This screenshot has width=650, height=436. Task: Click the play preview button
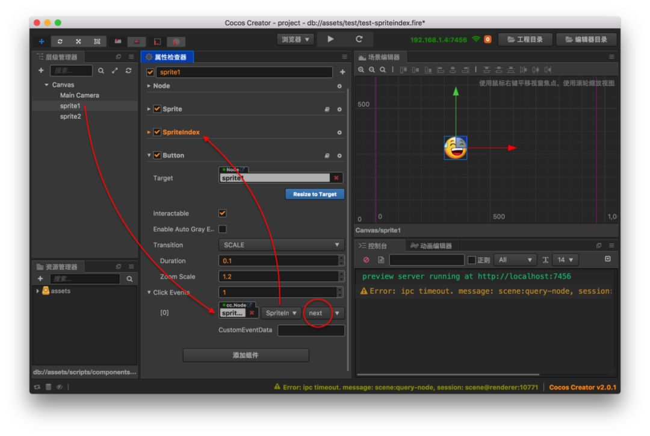pos(330,39)
